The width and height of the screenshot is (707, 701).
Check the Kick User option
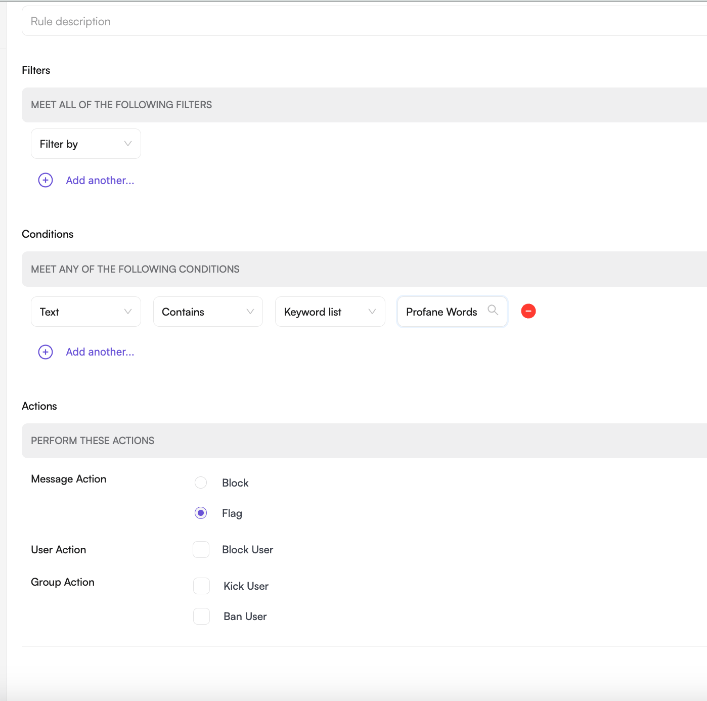(201, 586)
